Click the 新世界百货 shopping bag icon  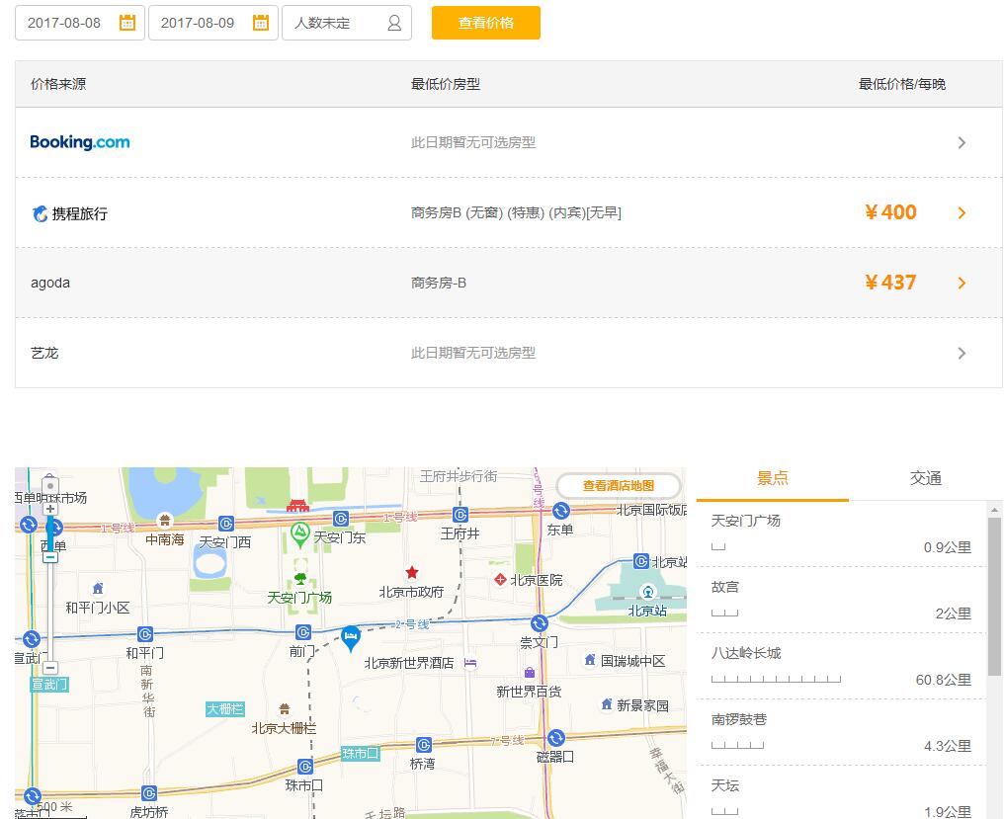tap(530, 673)
